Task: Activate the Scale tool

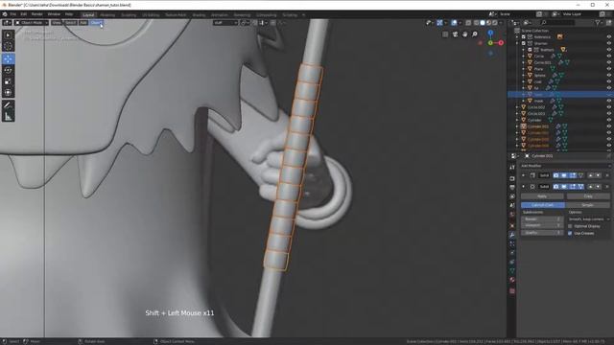Action: pos(8,81)
